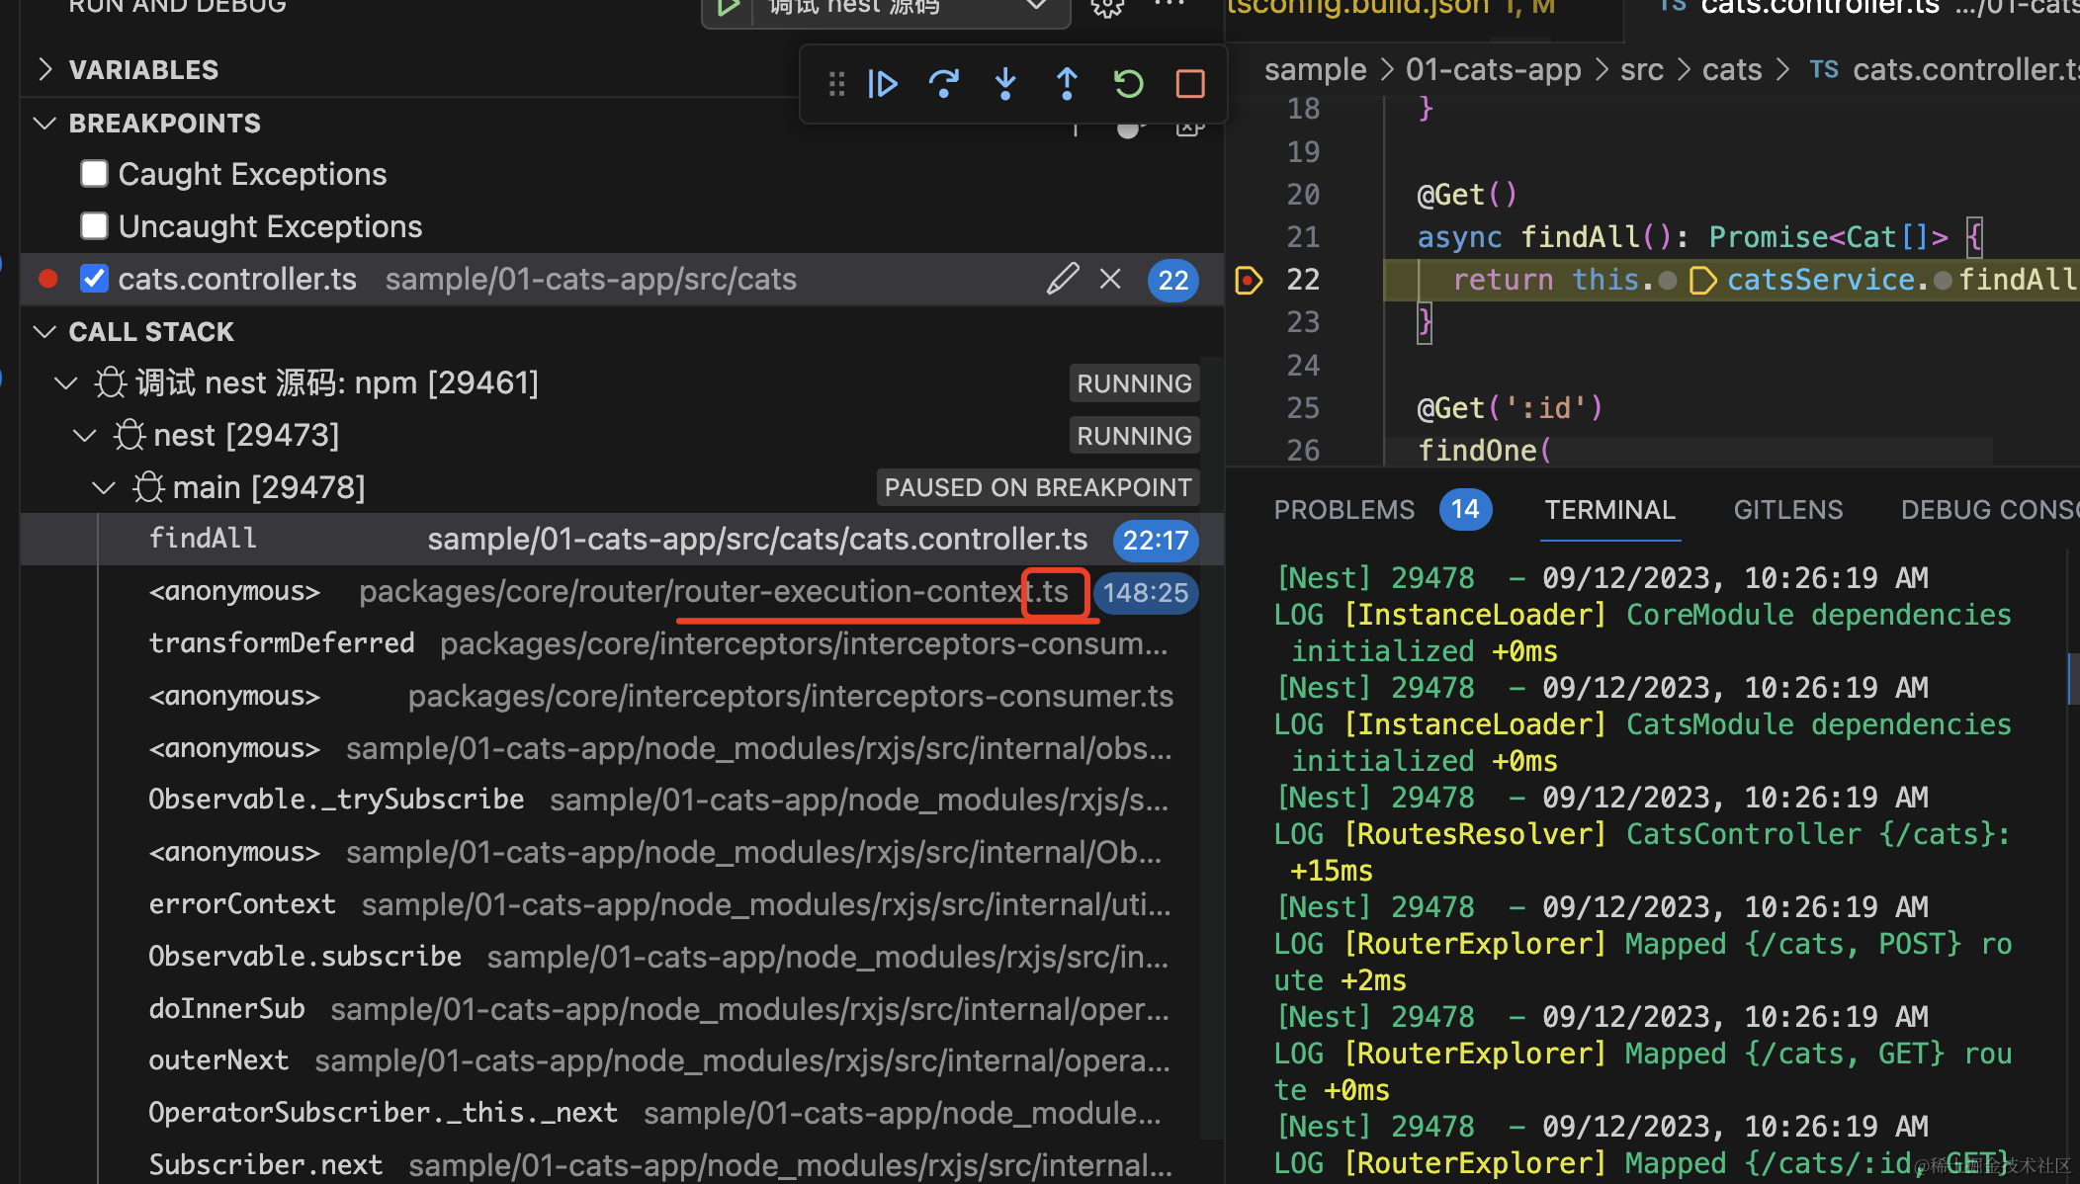The image size is (2080, 1184).
Task: Edit the cats.controller.ts breakpoint with pencil
Action: (x=1063, y=280)
